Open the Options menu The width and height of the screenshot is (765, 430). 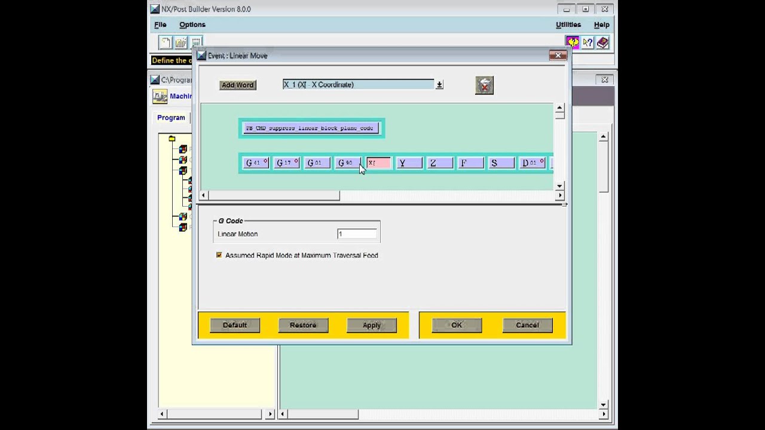(192, 24)
